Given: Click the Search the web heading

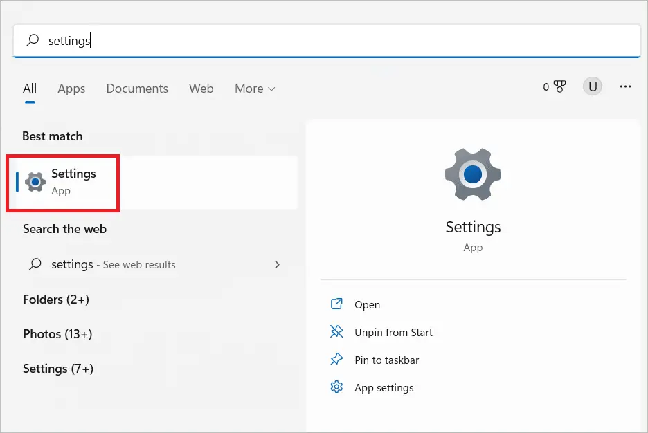Looking at the screenshot, I should (64, 229).
